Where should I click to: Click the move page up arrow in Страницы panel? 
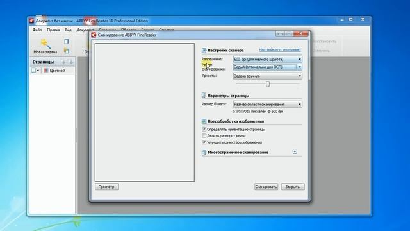point(63,62)
